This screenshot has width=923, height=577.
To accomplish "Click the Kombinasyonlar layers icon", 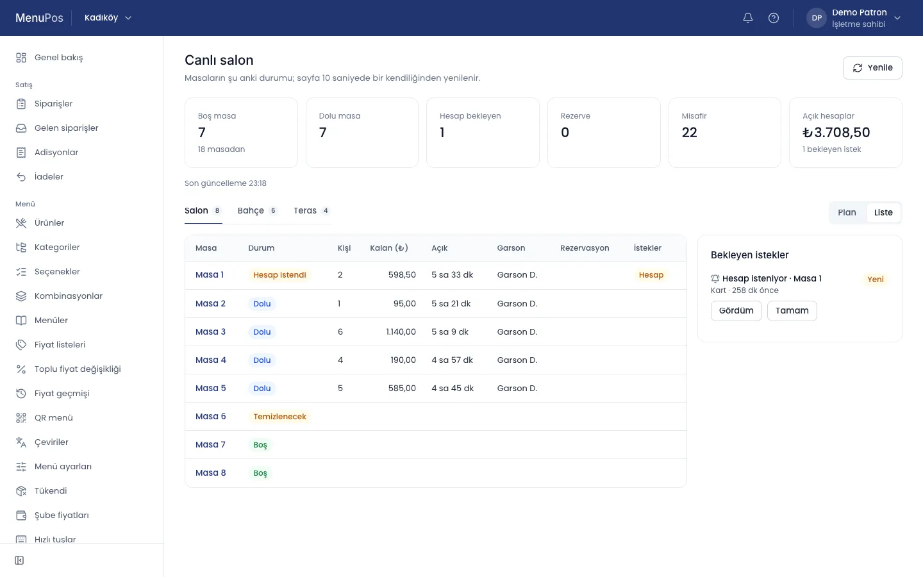I will click(21, 296).
